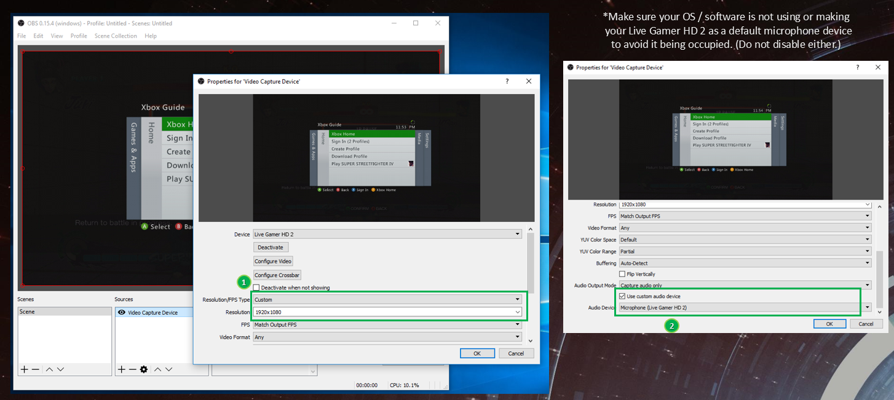Open the FPS dropdown in the right dialog
The height and width of the screenshot is (400, 894).
coord(745,216)
